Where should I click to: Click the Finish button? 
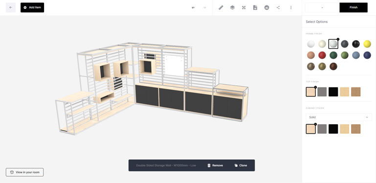coord(354,7)
